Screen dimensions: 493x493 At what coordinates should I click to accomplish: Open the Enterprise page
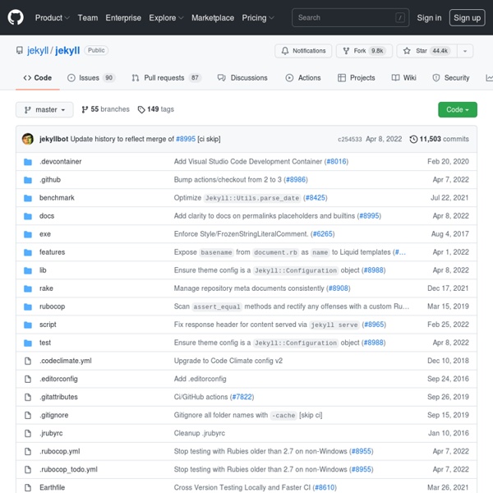point(123,18)
